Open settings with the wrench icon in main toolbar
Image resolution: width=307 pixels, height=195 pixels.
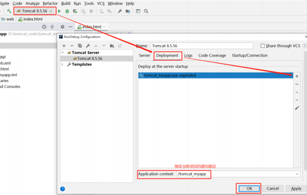120,11
